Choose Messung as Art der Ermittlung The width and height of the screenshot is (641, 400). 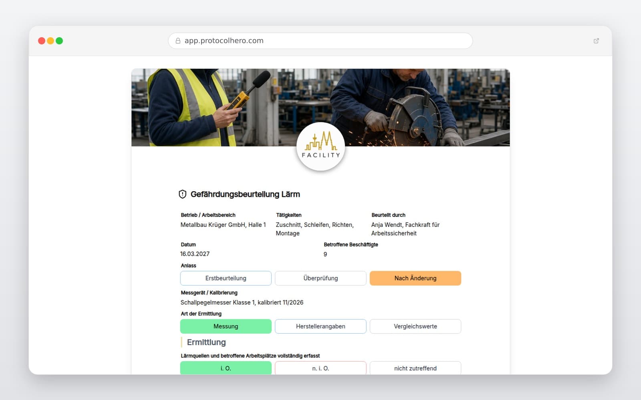point(226,326)
